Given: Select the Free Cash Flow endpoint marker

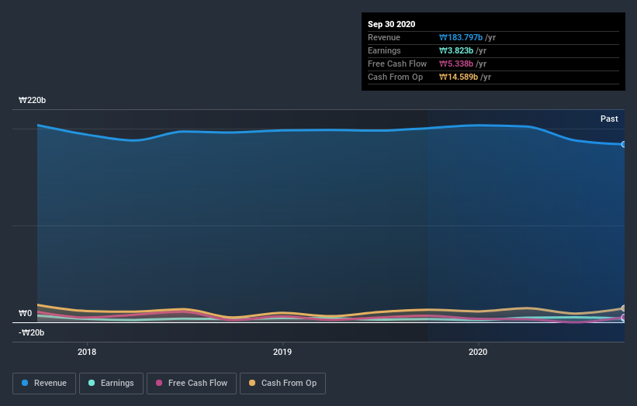Looking at the screenshot, I should [x=624, y=317].
